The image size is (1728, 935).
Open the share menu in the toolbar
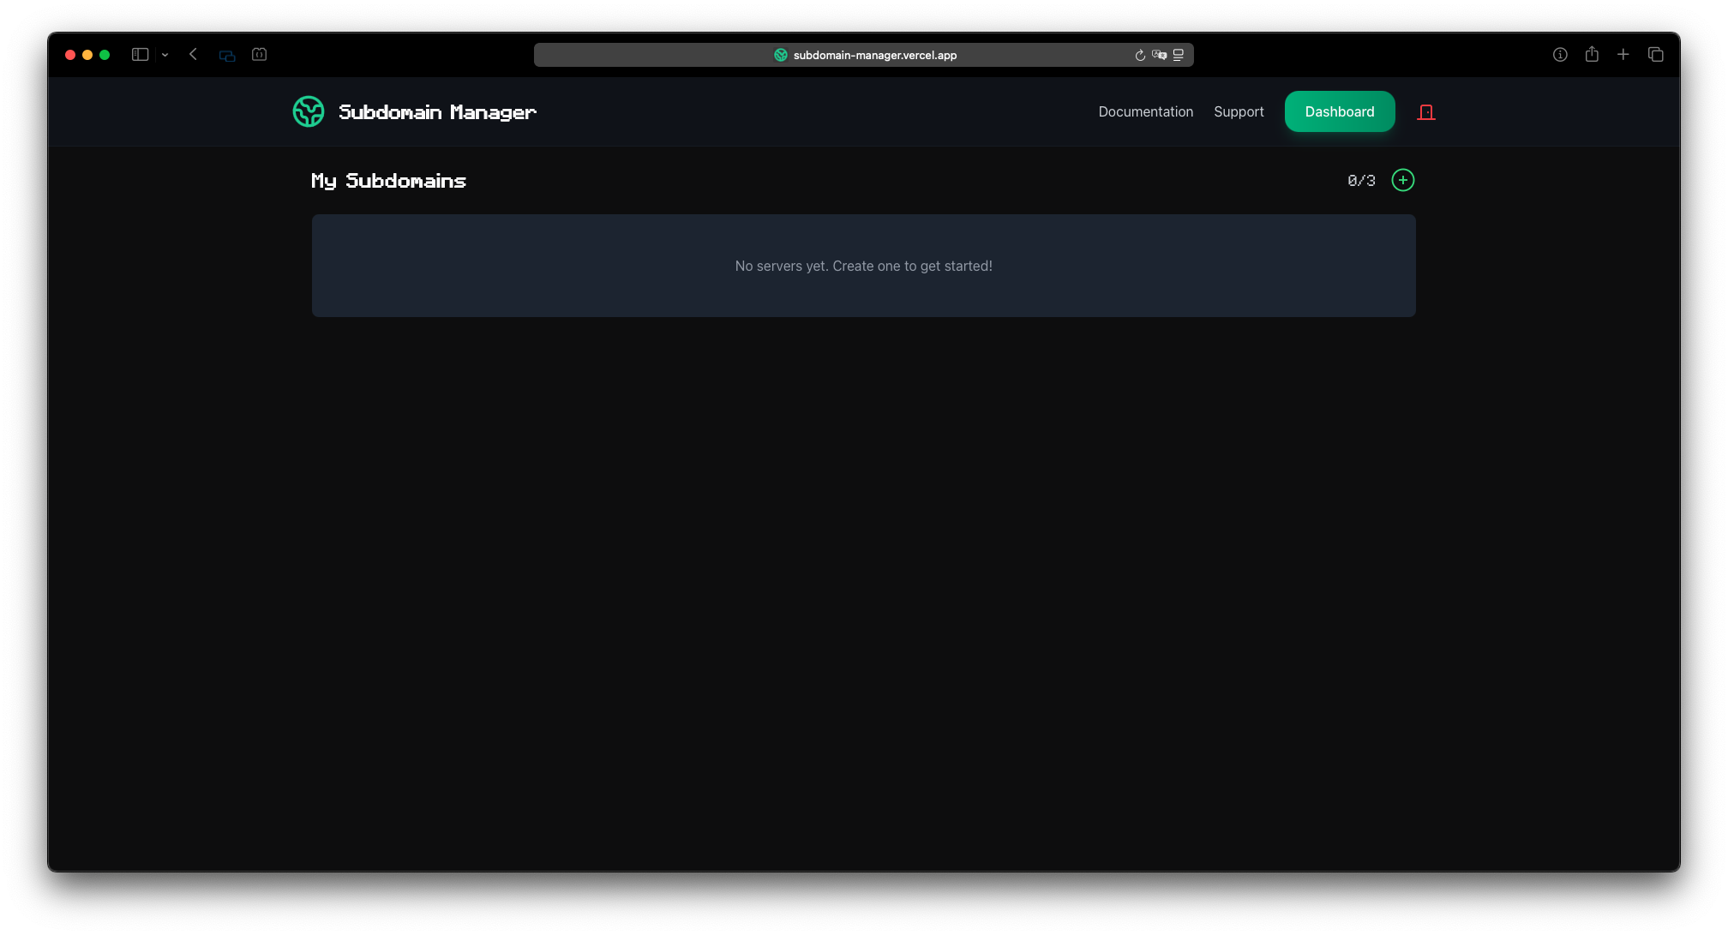(1592, 54)
